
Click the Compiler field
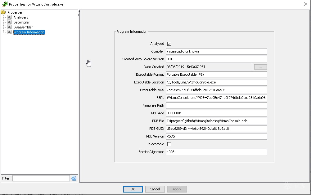click(217, 51)
